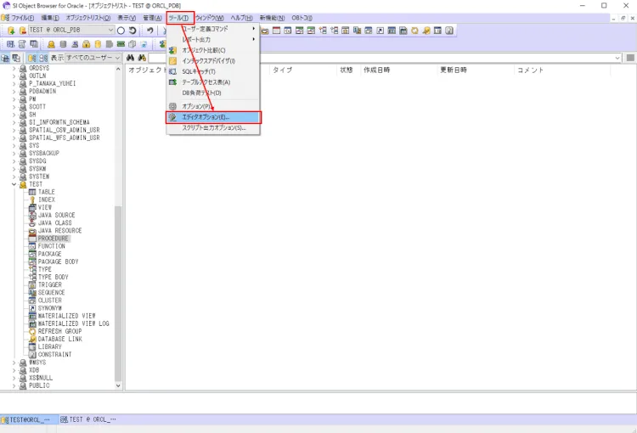Open the ユーザー定義コマンド submenu
This screenshot has width=637, height=433.
click(213, 29)
